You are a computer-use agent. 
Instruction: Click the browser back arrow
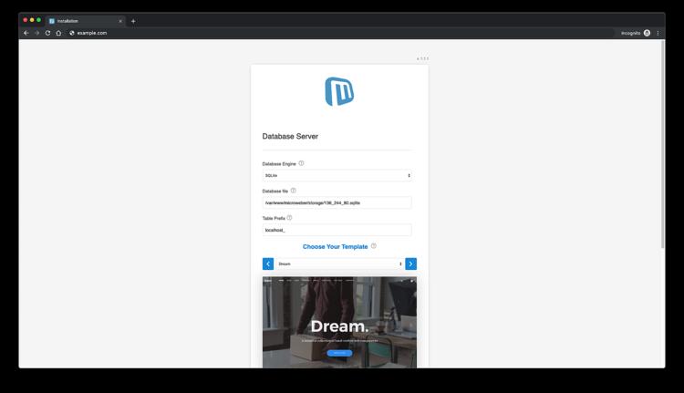[x=26, y=33]
